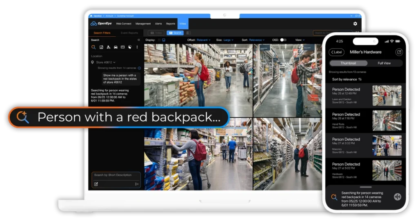Open the Alerts menu
418x223 pixels.
coord(158,24)
